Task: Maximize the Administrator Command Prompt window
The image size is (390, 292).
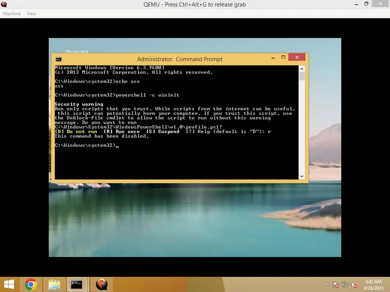Action: pyautogui.click(x=283, y=57)
